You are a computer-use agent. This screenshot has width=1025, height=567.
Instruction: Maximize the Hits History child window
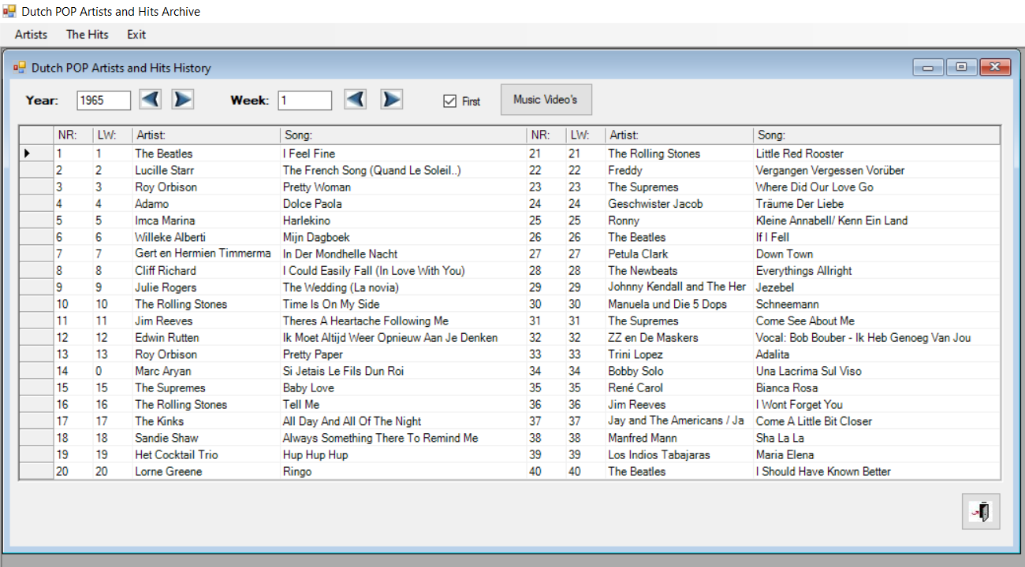point(961,68)
